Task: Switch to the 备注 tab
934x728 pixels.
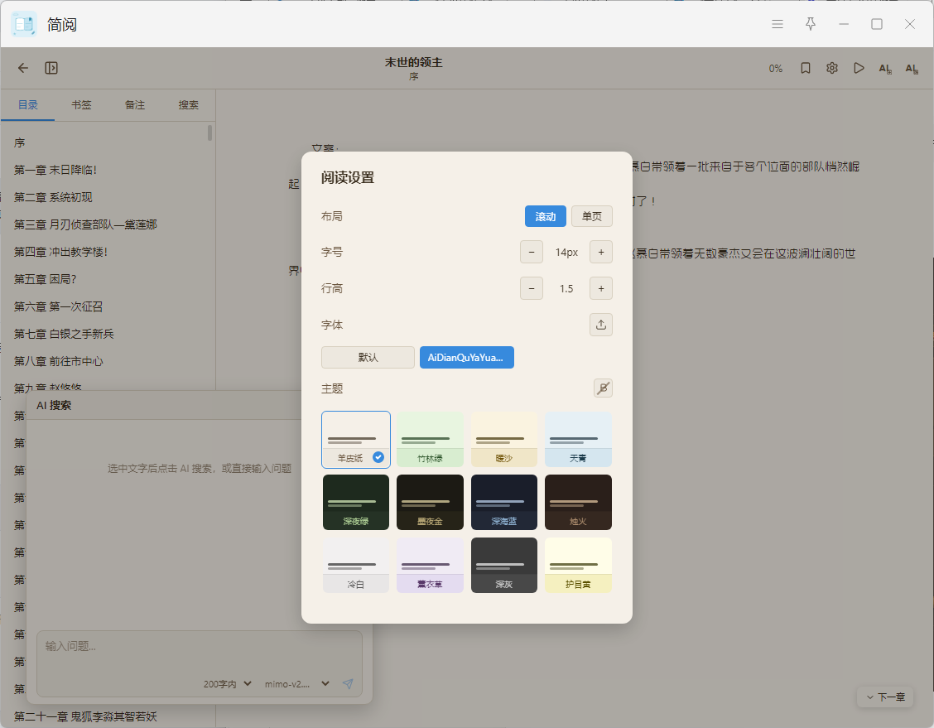Action: click(x=135, y=105)
